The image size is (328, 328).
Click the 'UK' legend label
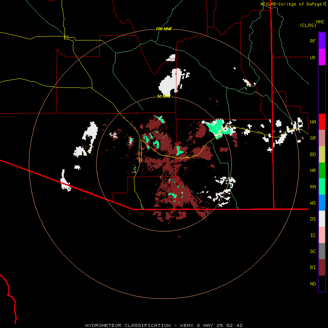click(x=313, y=58)
